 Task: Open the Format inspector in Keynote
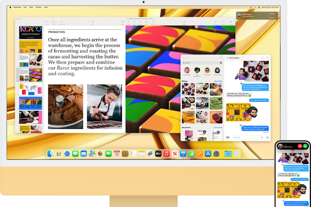[x=216, y=22]
